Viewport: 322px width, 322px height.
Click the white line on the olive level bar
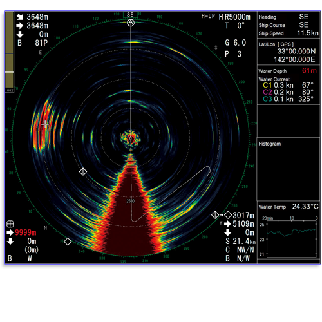click(x=9, y=72)
